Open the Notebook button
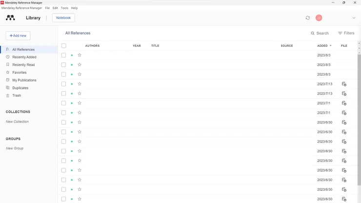Image resolution: width=361 pixels, height=203 pixels. 63,18
